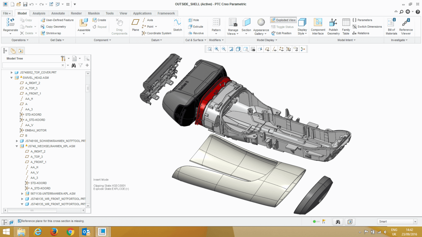
Task: Toggle the Exploded View state
Action: pyautogui.click(x=283, y=20)
